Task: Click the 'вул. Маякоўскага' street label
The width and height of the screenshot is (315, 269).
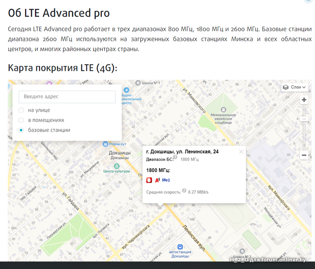Action: point(279,198)
